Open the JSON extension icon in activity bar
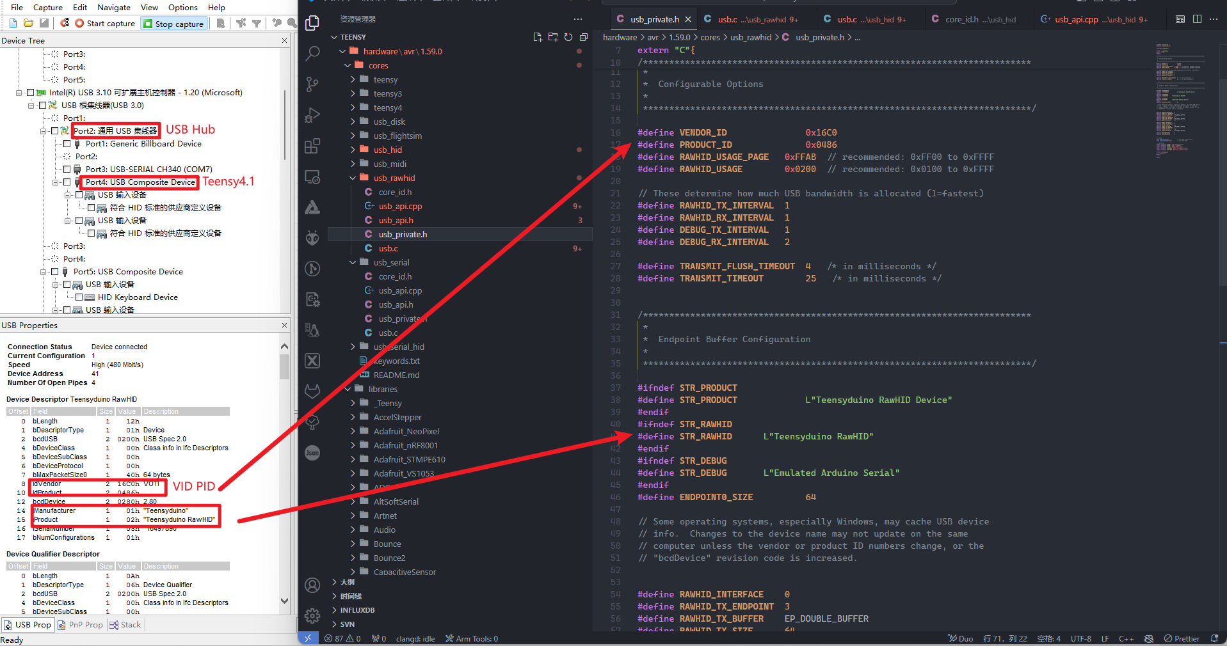 [x=312, y=453]
